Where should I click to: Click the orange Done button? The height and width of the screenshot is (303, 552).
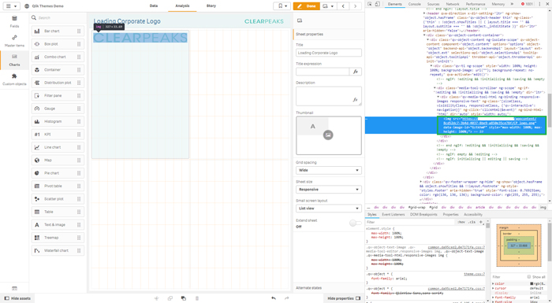click(306, 6)
